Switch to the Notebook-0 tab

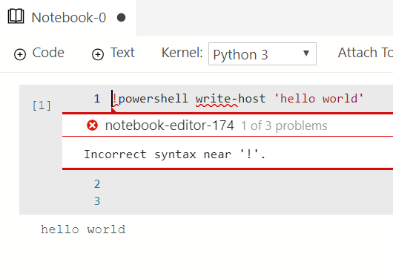[x=68, y=18]
